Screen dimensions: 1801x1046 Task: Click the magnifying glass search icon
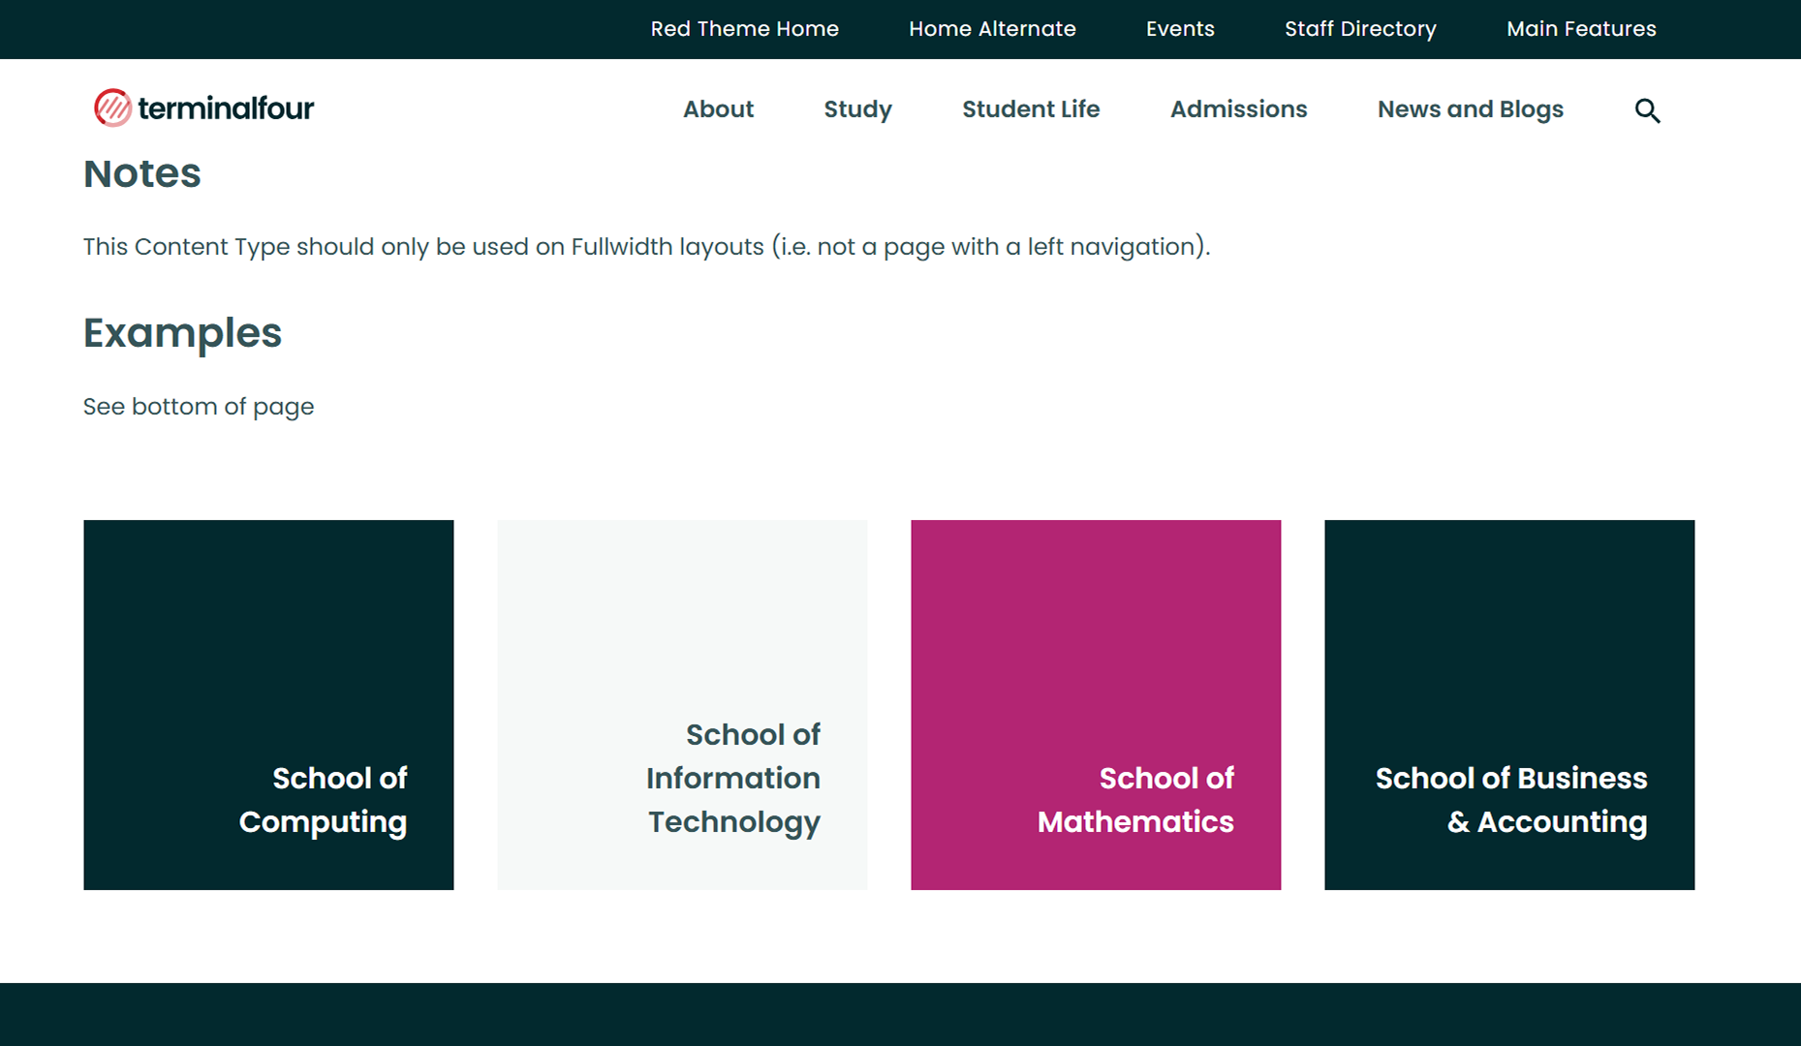(x=1647, y=110)
